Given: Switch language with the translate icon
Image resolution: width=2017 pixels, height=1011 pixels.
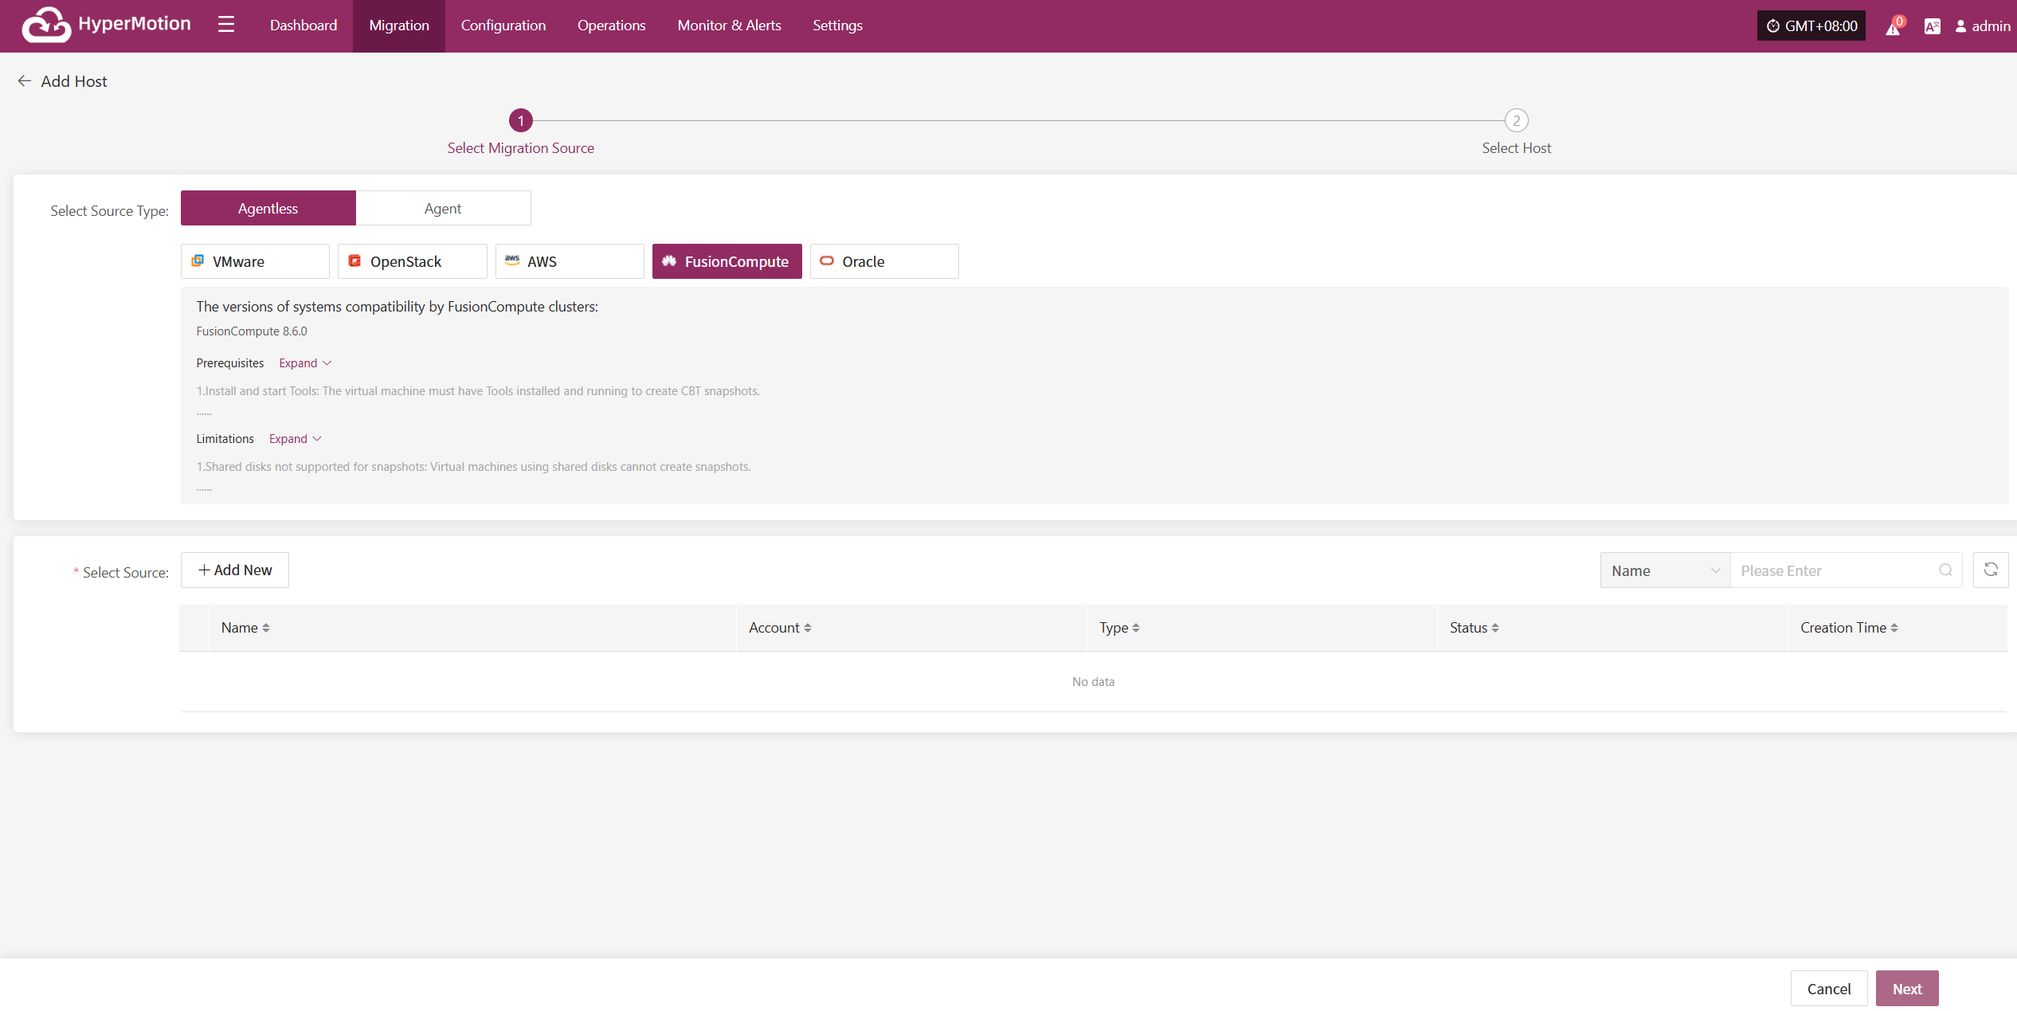Looking at the screenshot, I should coord(1932,26).
